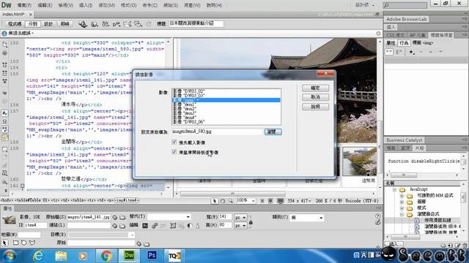This screenshot has height=263, width=469.
Task: Click the sharpen icon in Properties
Action: 197,226
